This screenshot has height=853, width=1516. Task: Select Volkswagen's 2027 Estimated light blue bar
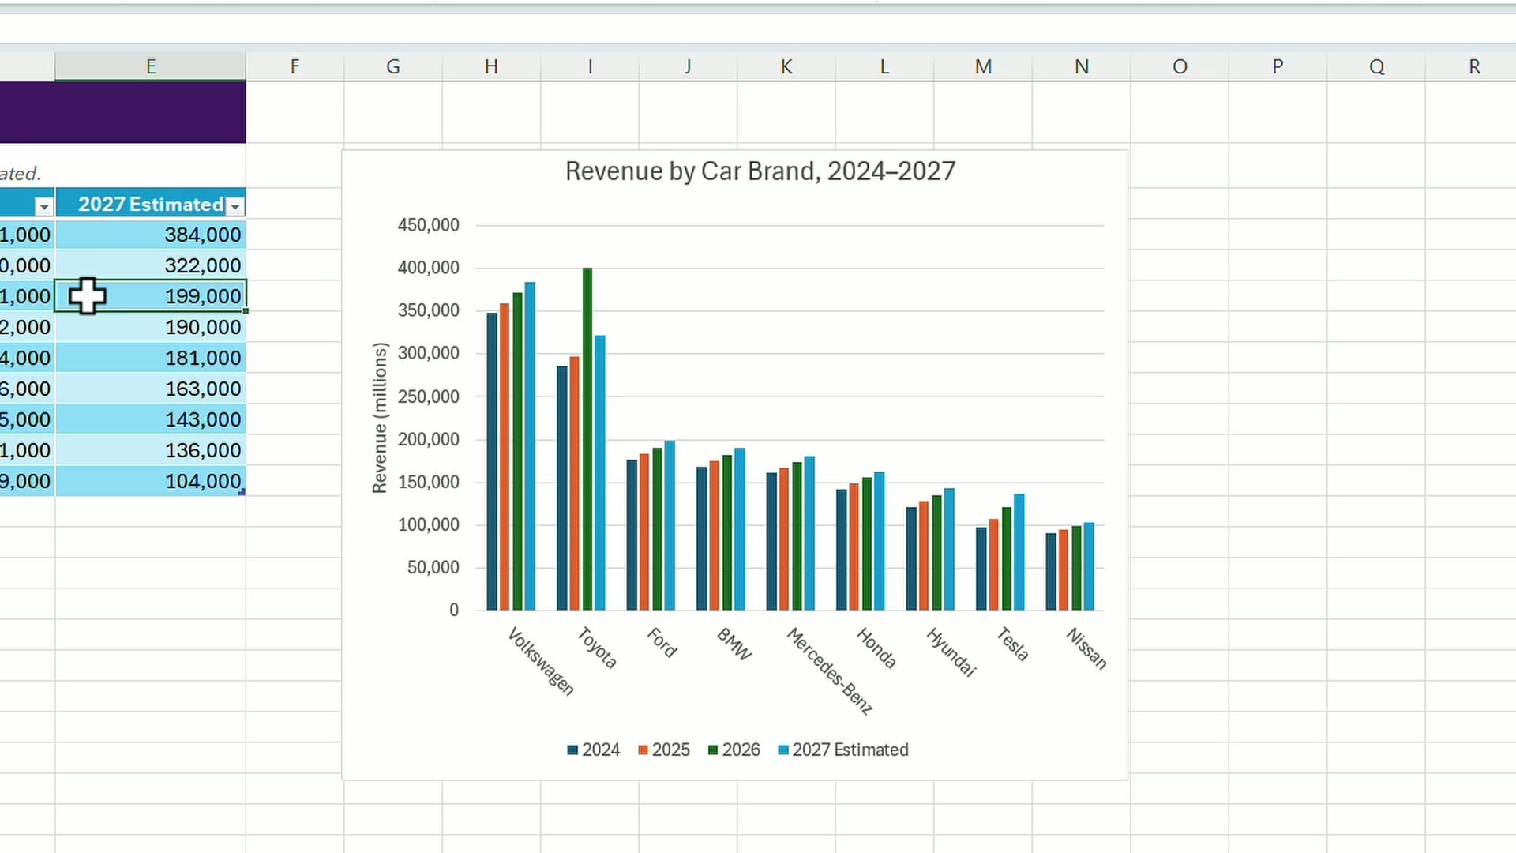tap(530, 446)
